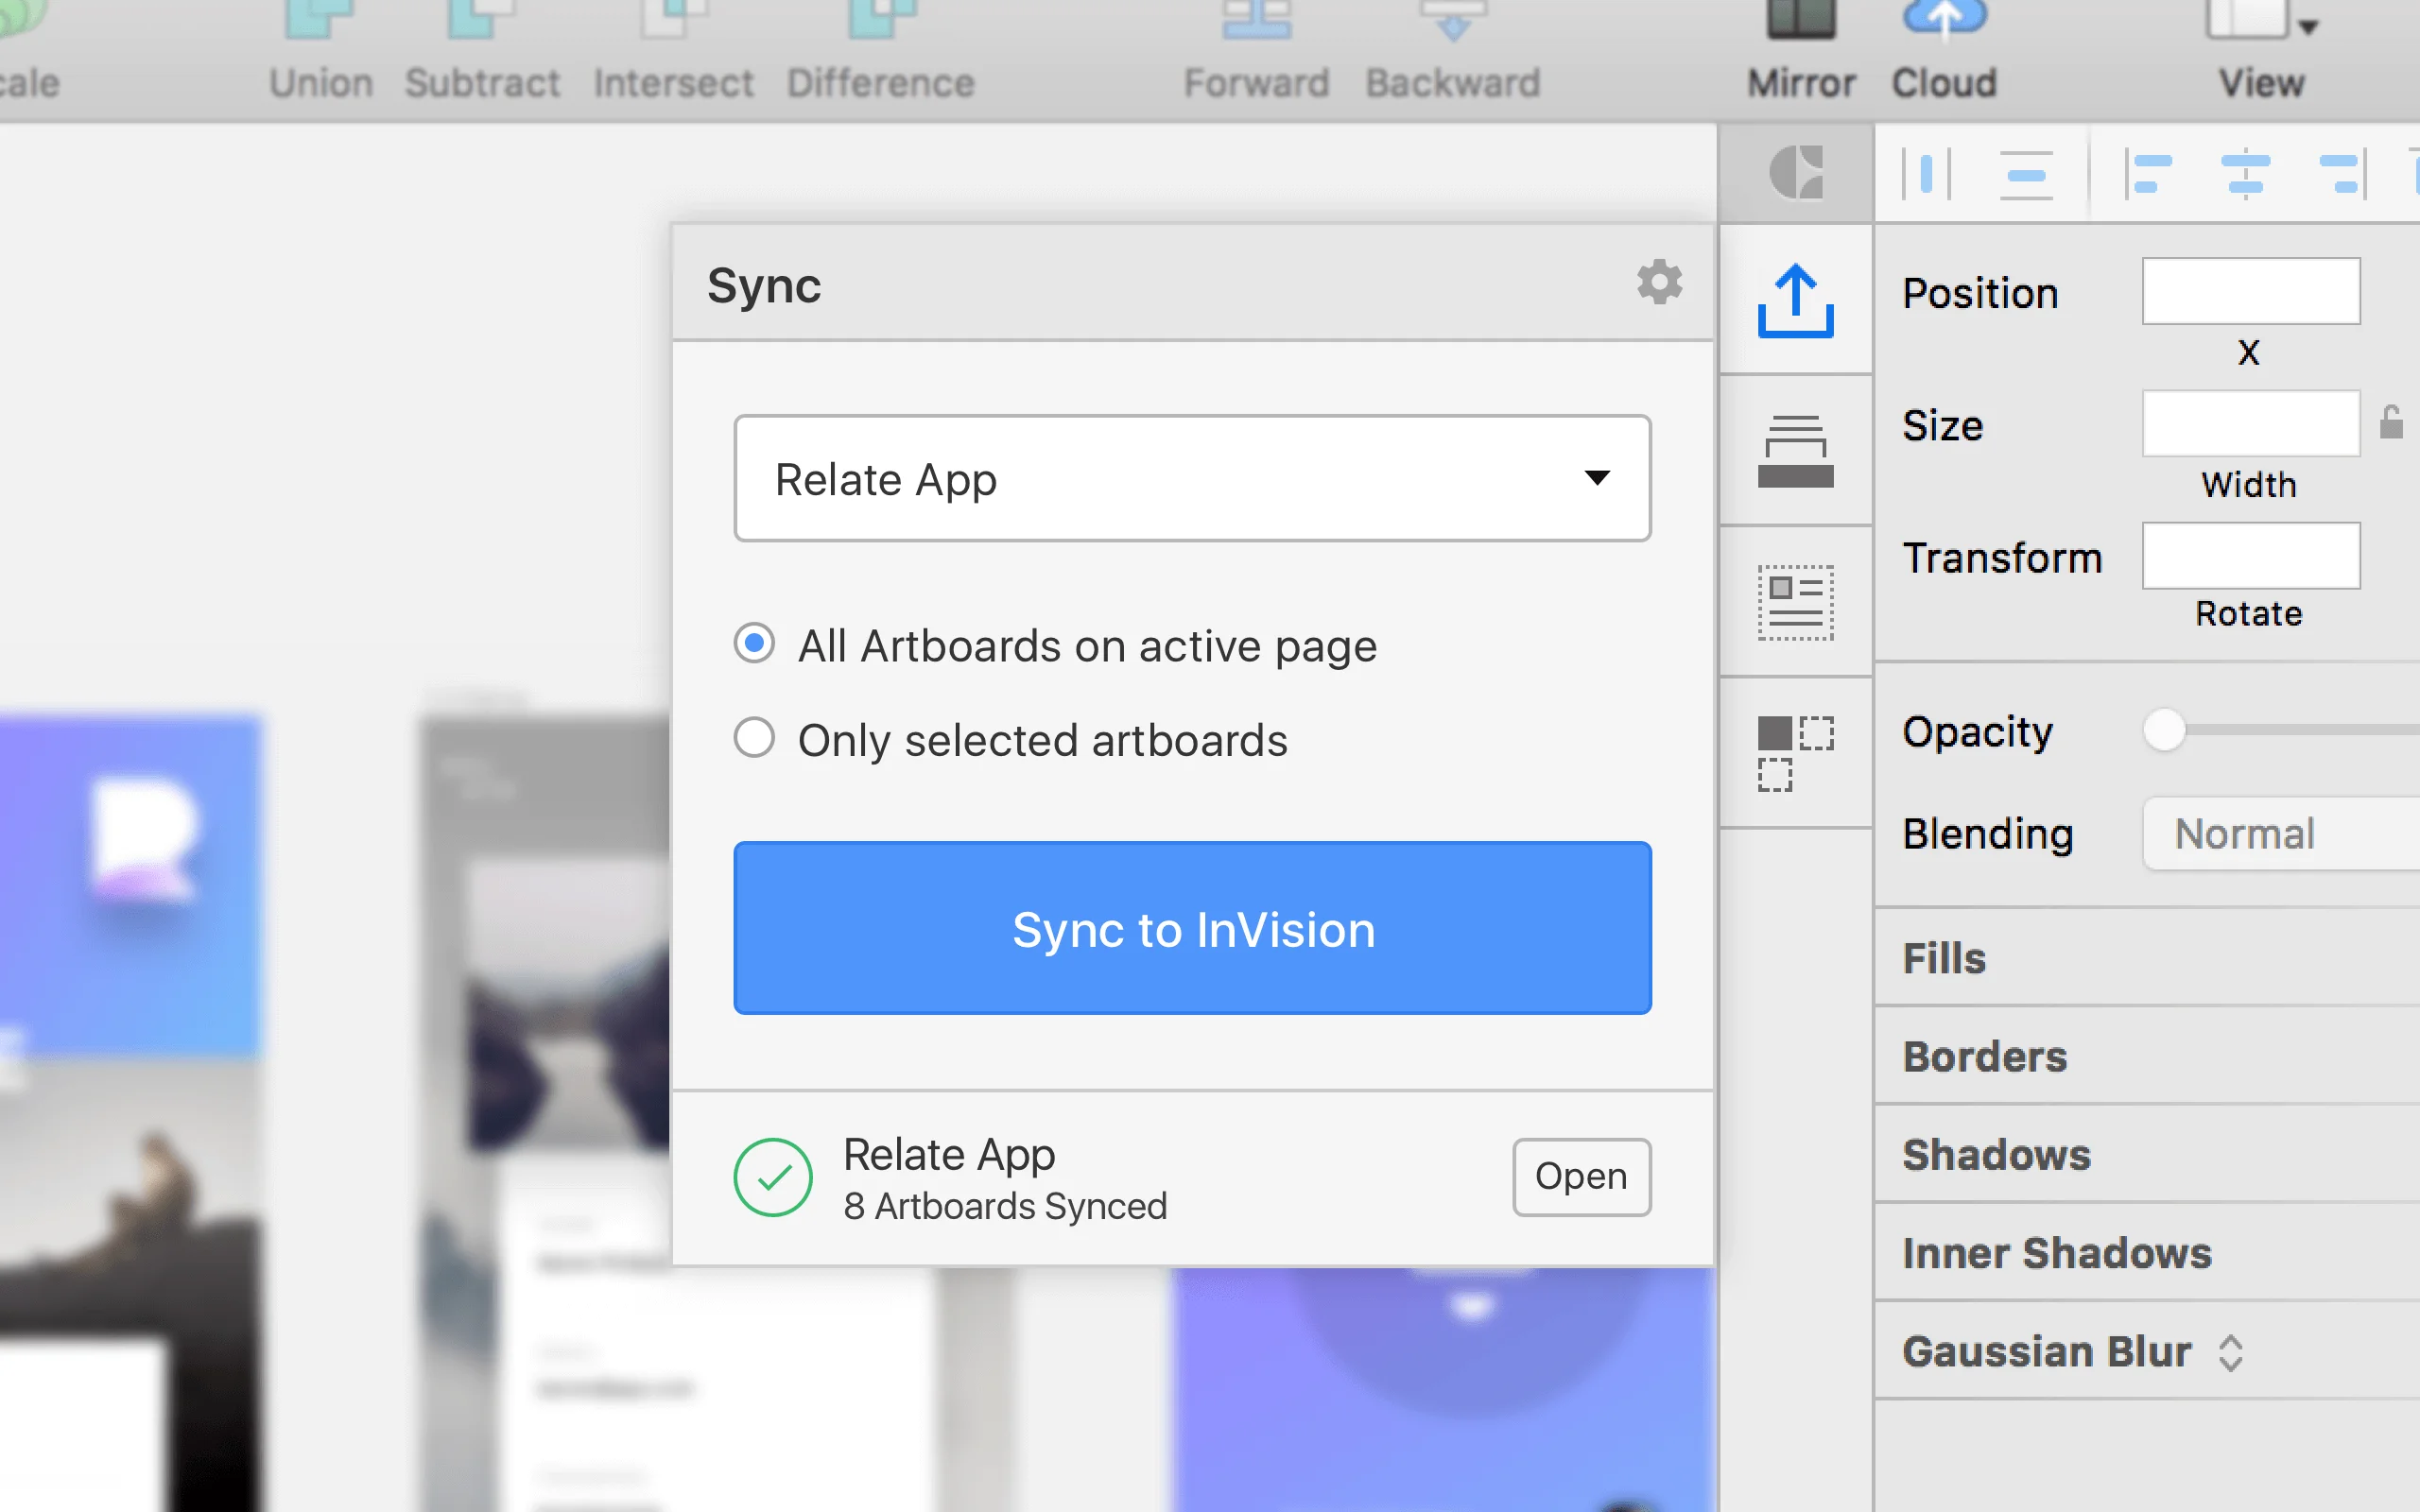The height and width of the screenshot is (1512, 2420).
Task: Align layers to horizontal center
Action: point(2245,174)
